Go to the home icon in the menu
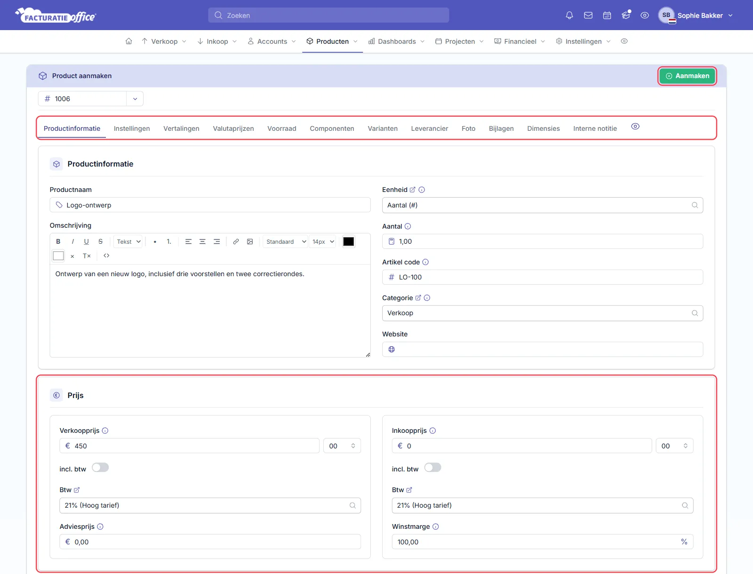 tap(128, 41)
